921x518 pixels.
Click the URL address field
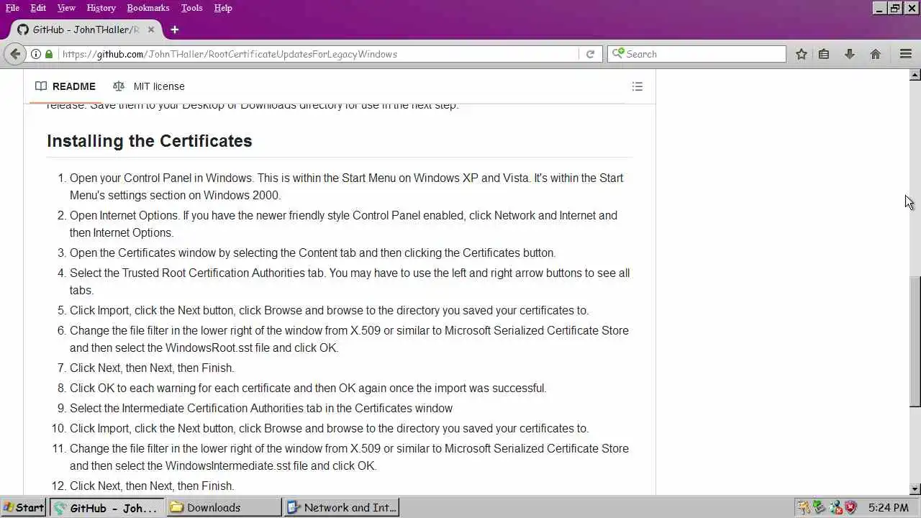pos(318,54)
